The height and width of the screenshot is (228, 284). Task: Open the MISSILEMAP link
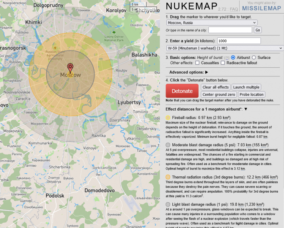(262, 8)
